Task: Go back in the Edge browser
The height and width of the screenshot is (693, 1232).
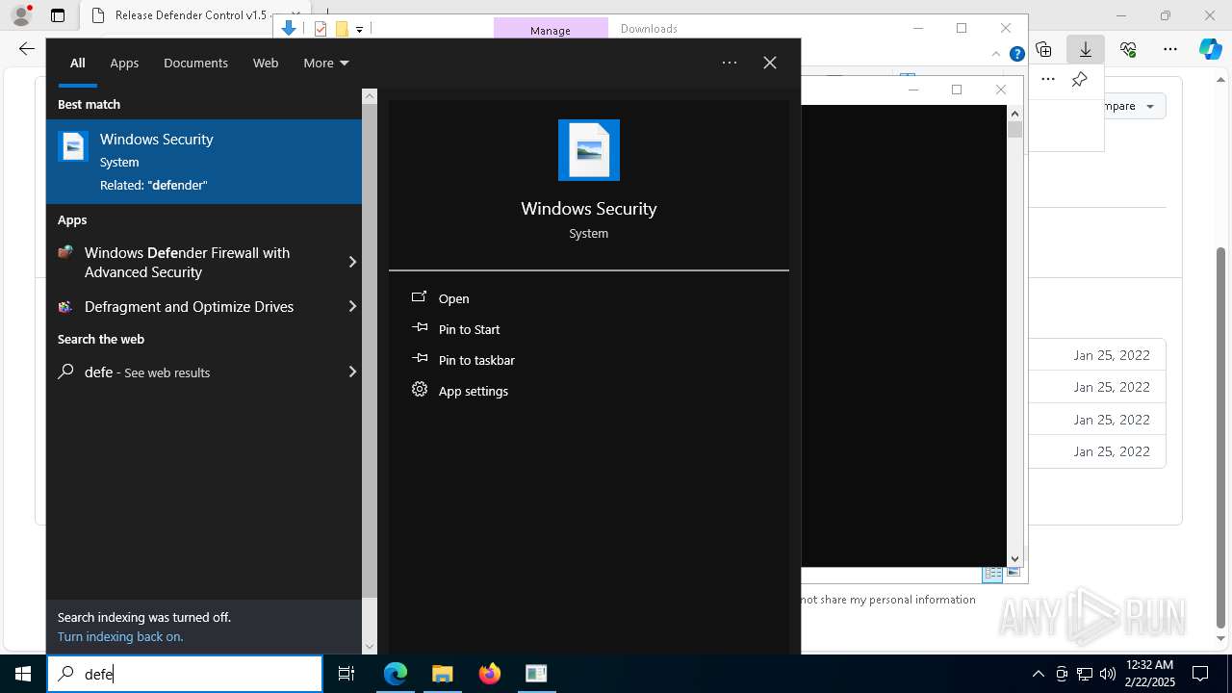Action: 27,48
